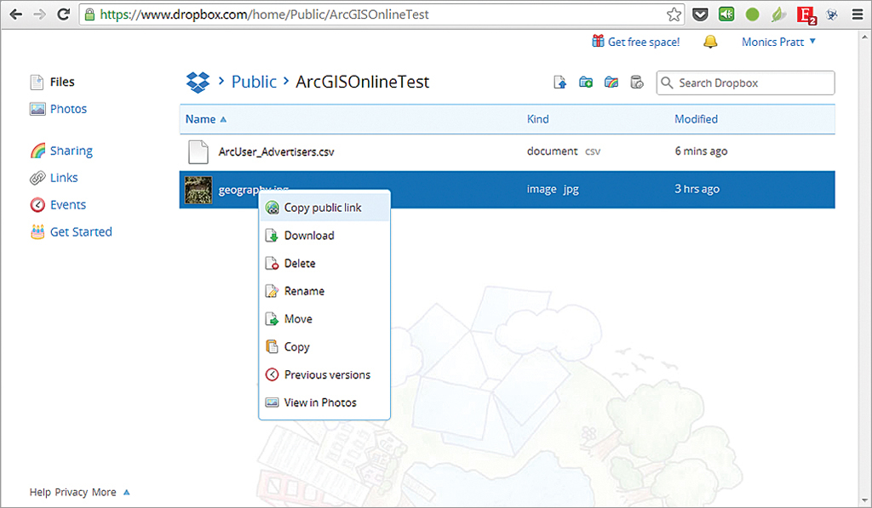Bookmark page with the star icon
This screenshot has width=872, height=508.
point(674,14)
